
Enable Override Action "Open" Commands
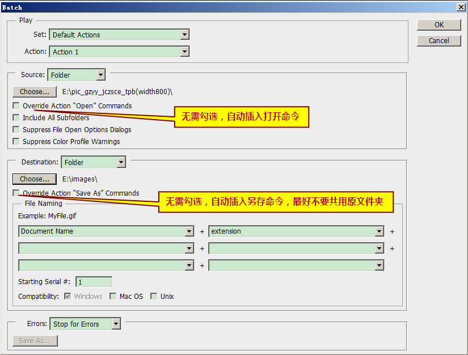[x=16, y=106]
